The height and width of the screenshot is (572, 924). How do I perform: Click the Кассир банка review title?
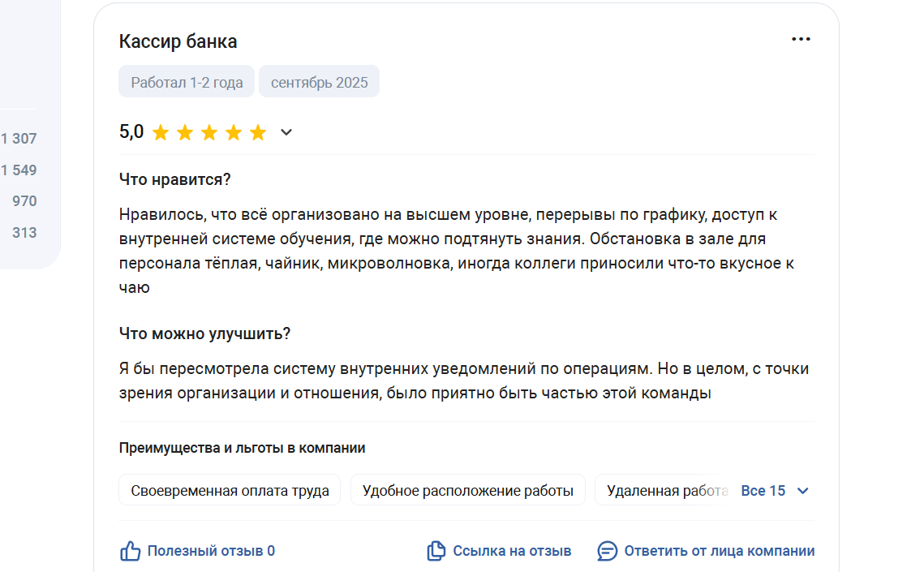pos(178,41)
